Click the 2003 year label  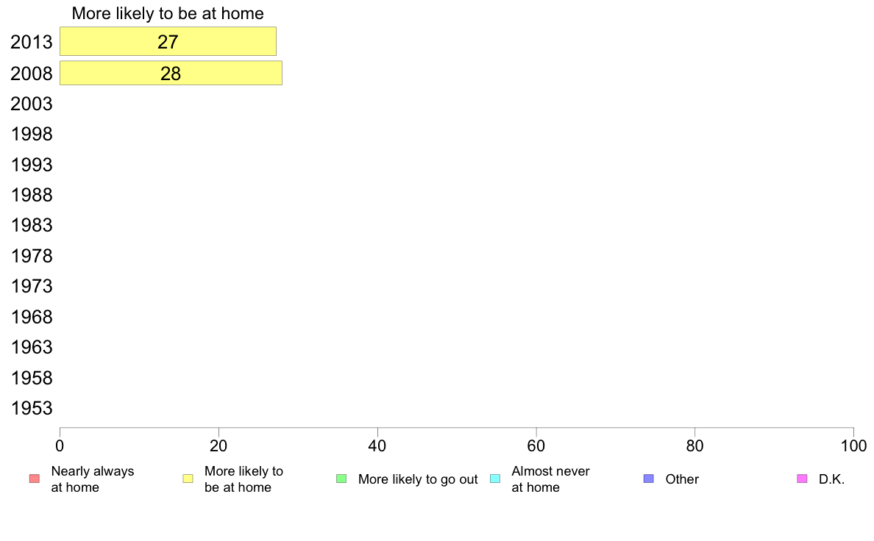pos(31,104)
